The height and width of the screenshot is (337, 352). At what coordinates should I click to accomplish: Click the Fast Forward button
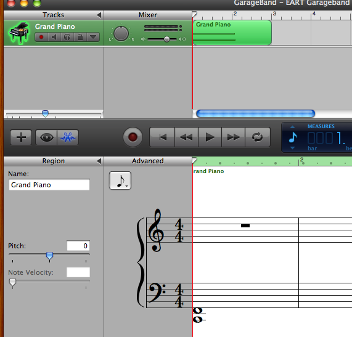coord(233,137)
